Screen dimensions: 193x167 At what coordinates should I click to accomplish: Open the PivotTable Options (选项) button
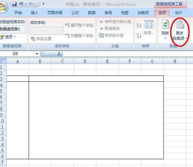(x=8, y=37)
